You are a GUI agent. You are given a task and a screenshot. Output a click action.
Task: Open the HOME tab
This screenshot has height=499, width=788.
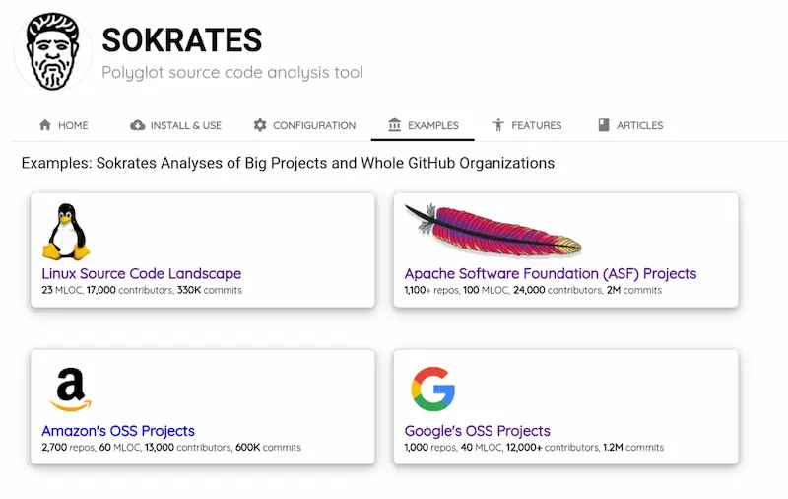coord(63,125)
